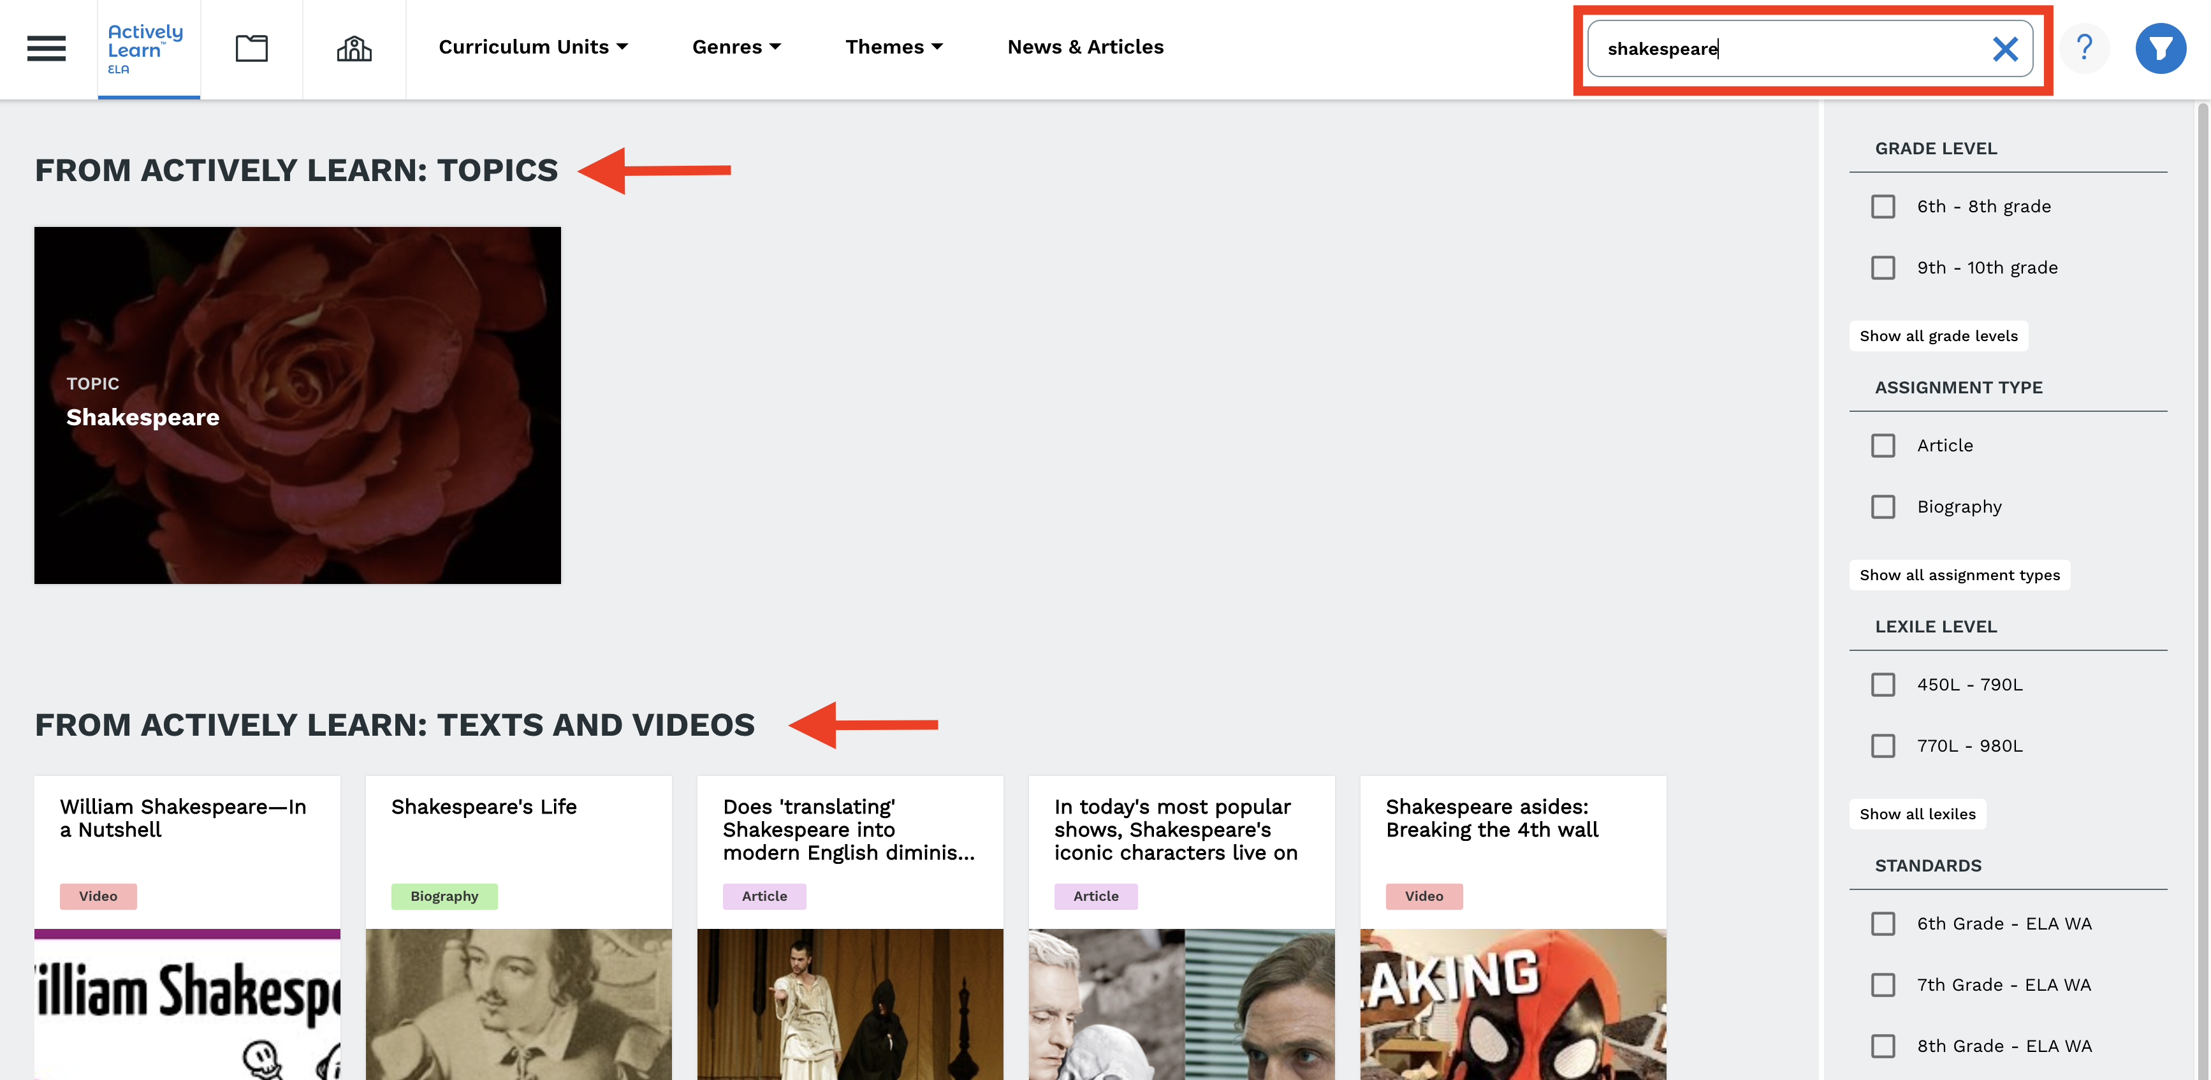This screenshot has width=2211, height=1080.
Task: Click the STANDARDS filter heading
Action: [1928, 865]
